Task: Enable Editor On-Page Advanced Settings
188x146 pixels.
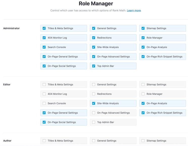Action: (x=94, y=113)
